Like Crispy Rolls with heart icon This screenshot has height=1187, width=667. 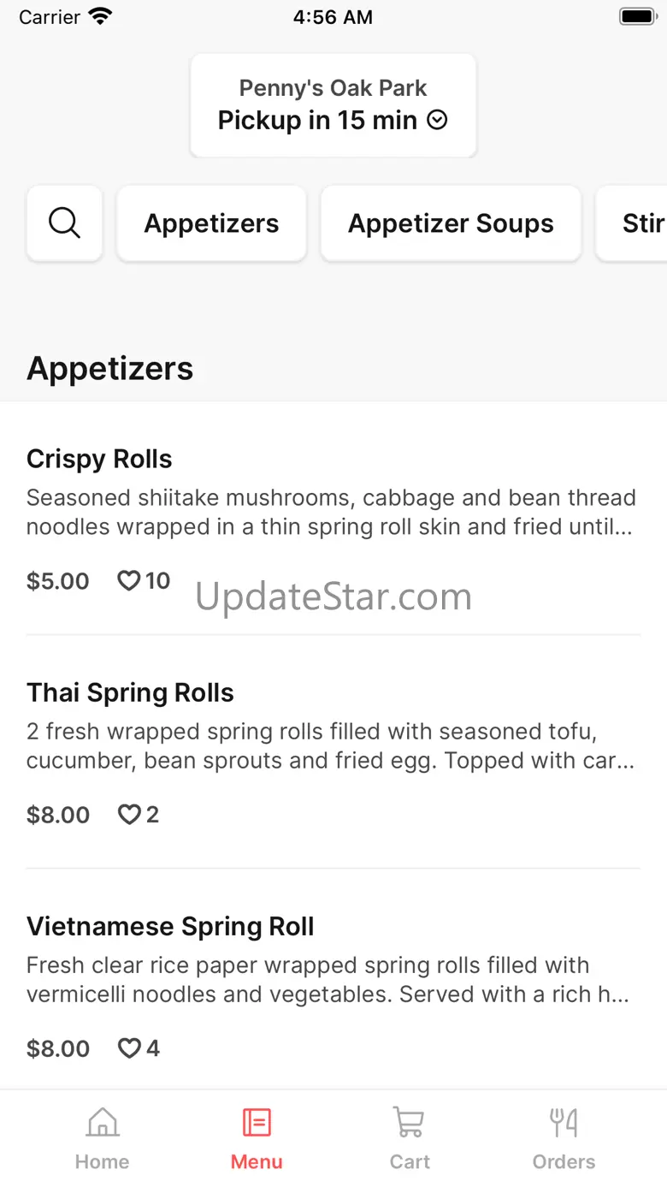point(128,581)
